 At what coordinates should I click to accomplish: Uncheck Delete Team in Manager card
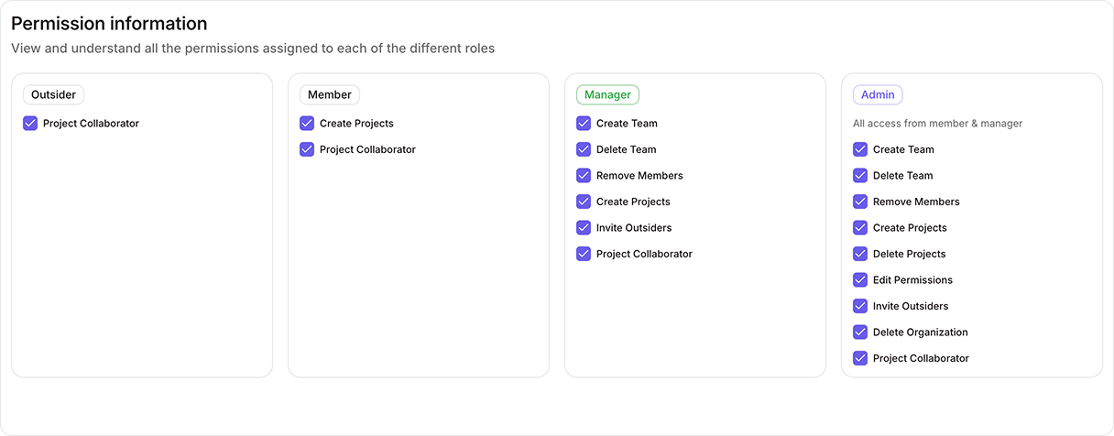584,149
